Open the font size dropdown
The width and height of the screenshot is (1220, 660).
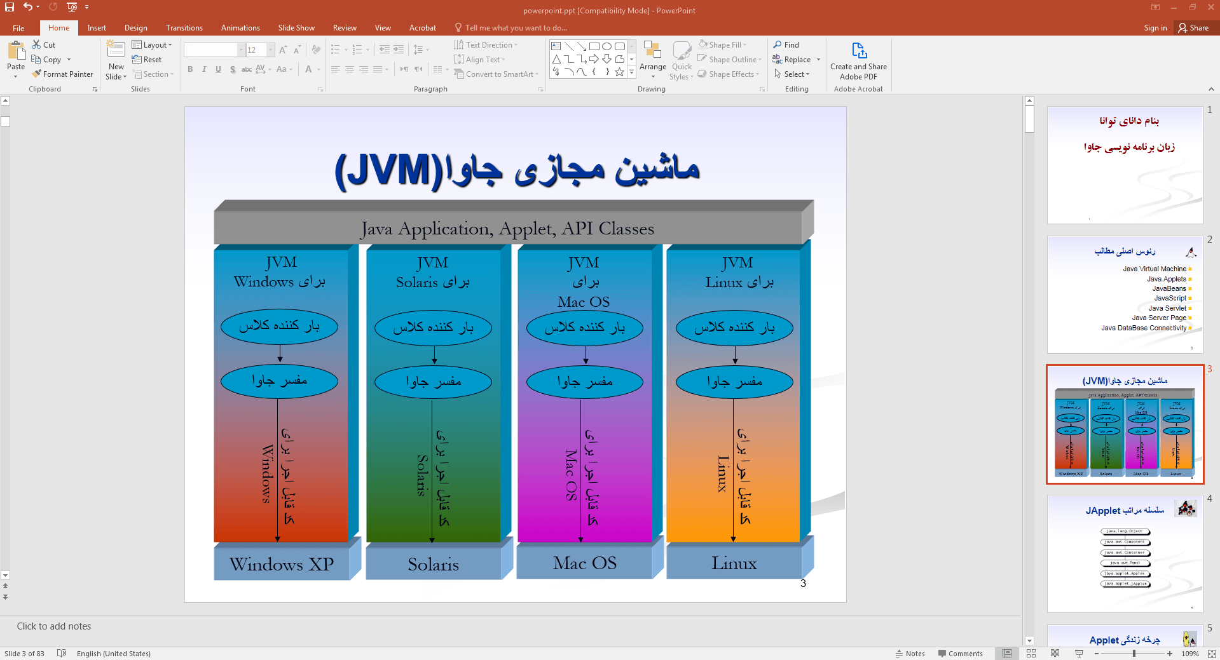271,50
